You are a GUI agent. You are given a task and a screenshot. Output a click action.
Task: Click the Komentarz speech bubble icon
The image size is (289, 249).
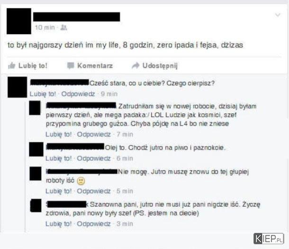pos(71,65)
